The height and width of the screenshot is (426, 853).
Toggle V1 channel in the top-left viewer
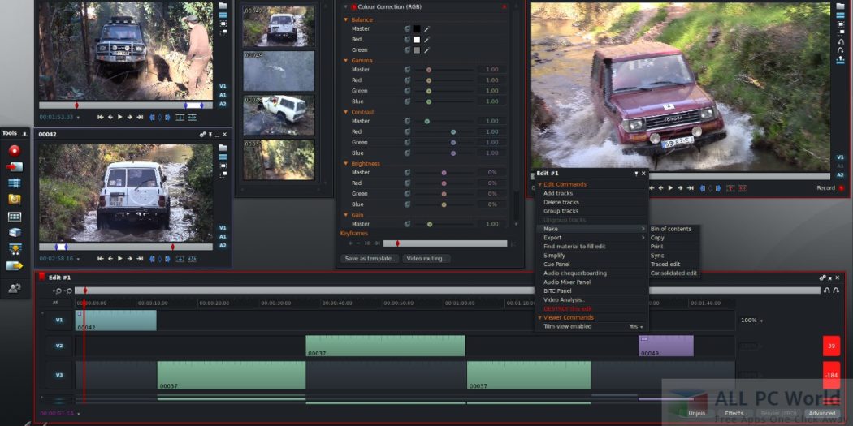(223, 86)
